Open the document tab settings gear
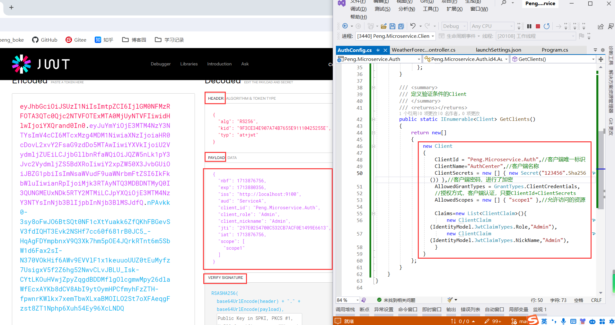615x325 pixels. click(603, 50)
